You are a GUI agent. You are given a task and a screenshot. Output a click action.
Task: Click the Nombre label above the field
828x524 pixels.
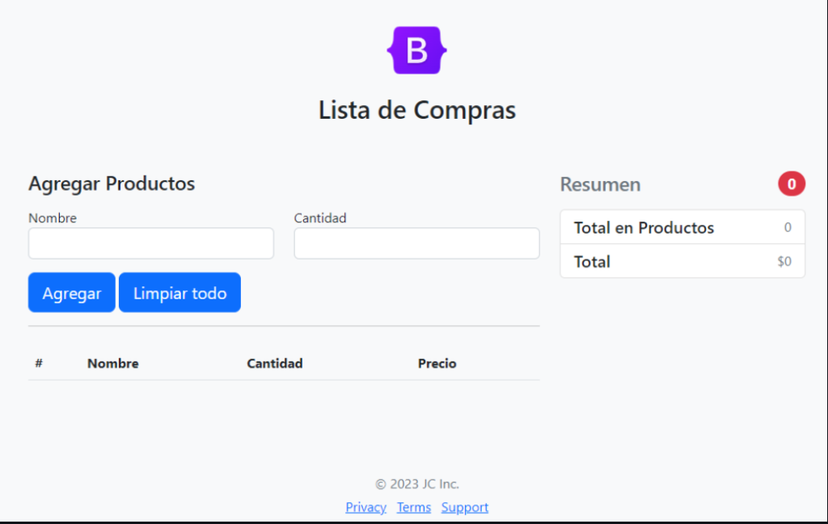[x=53, y=218]
